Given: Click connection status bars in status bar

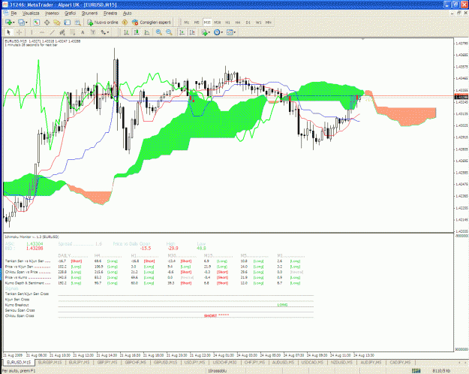Looking at the screenshot, I should click(x=416, y=371).
